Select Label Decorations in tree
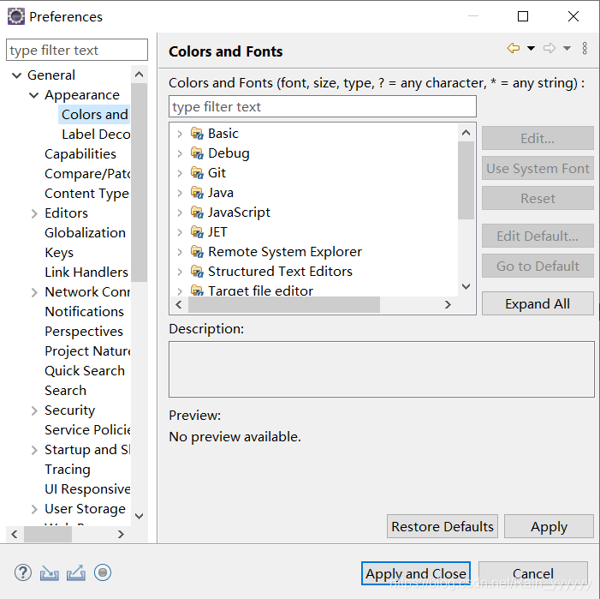This screenshot has width=600, height=599. 96,135
